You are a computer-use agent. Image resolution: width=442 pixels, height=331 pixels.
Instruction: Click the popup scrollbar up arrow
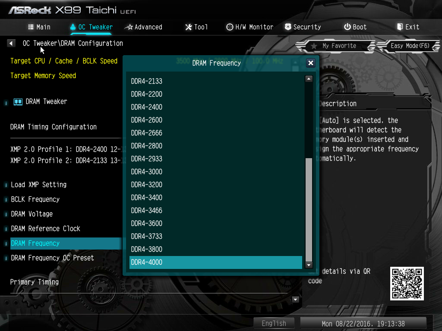pos(309,79)
